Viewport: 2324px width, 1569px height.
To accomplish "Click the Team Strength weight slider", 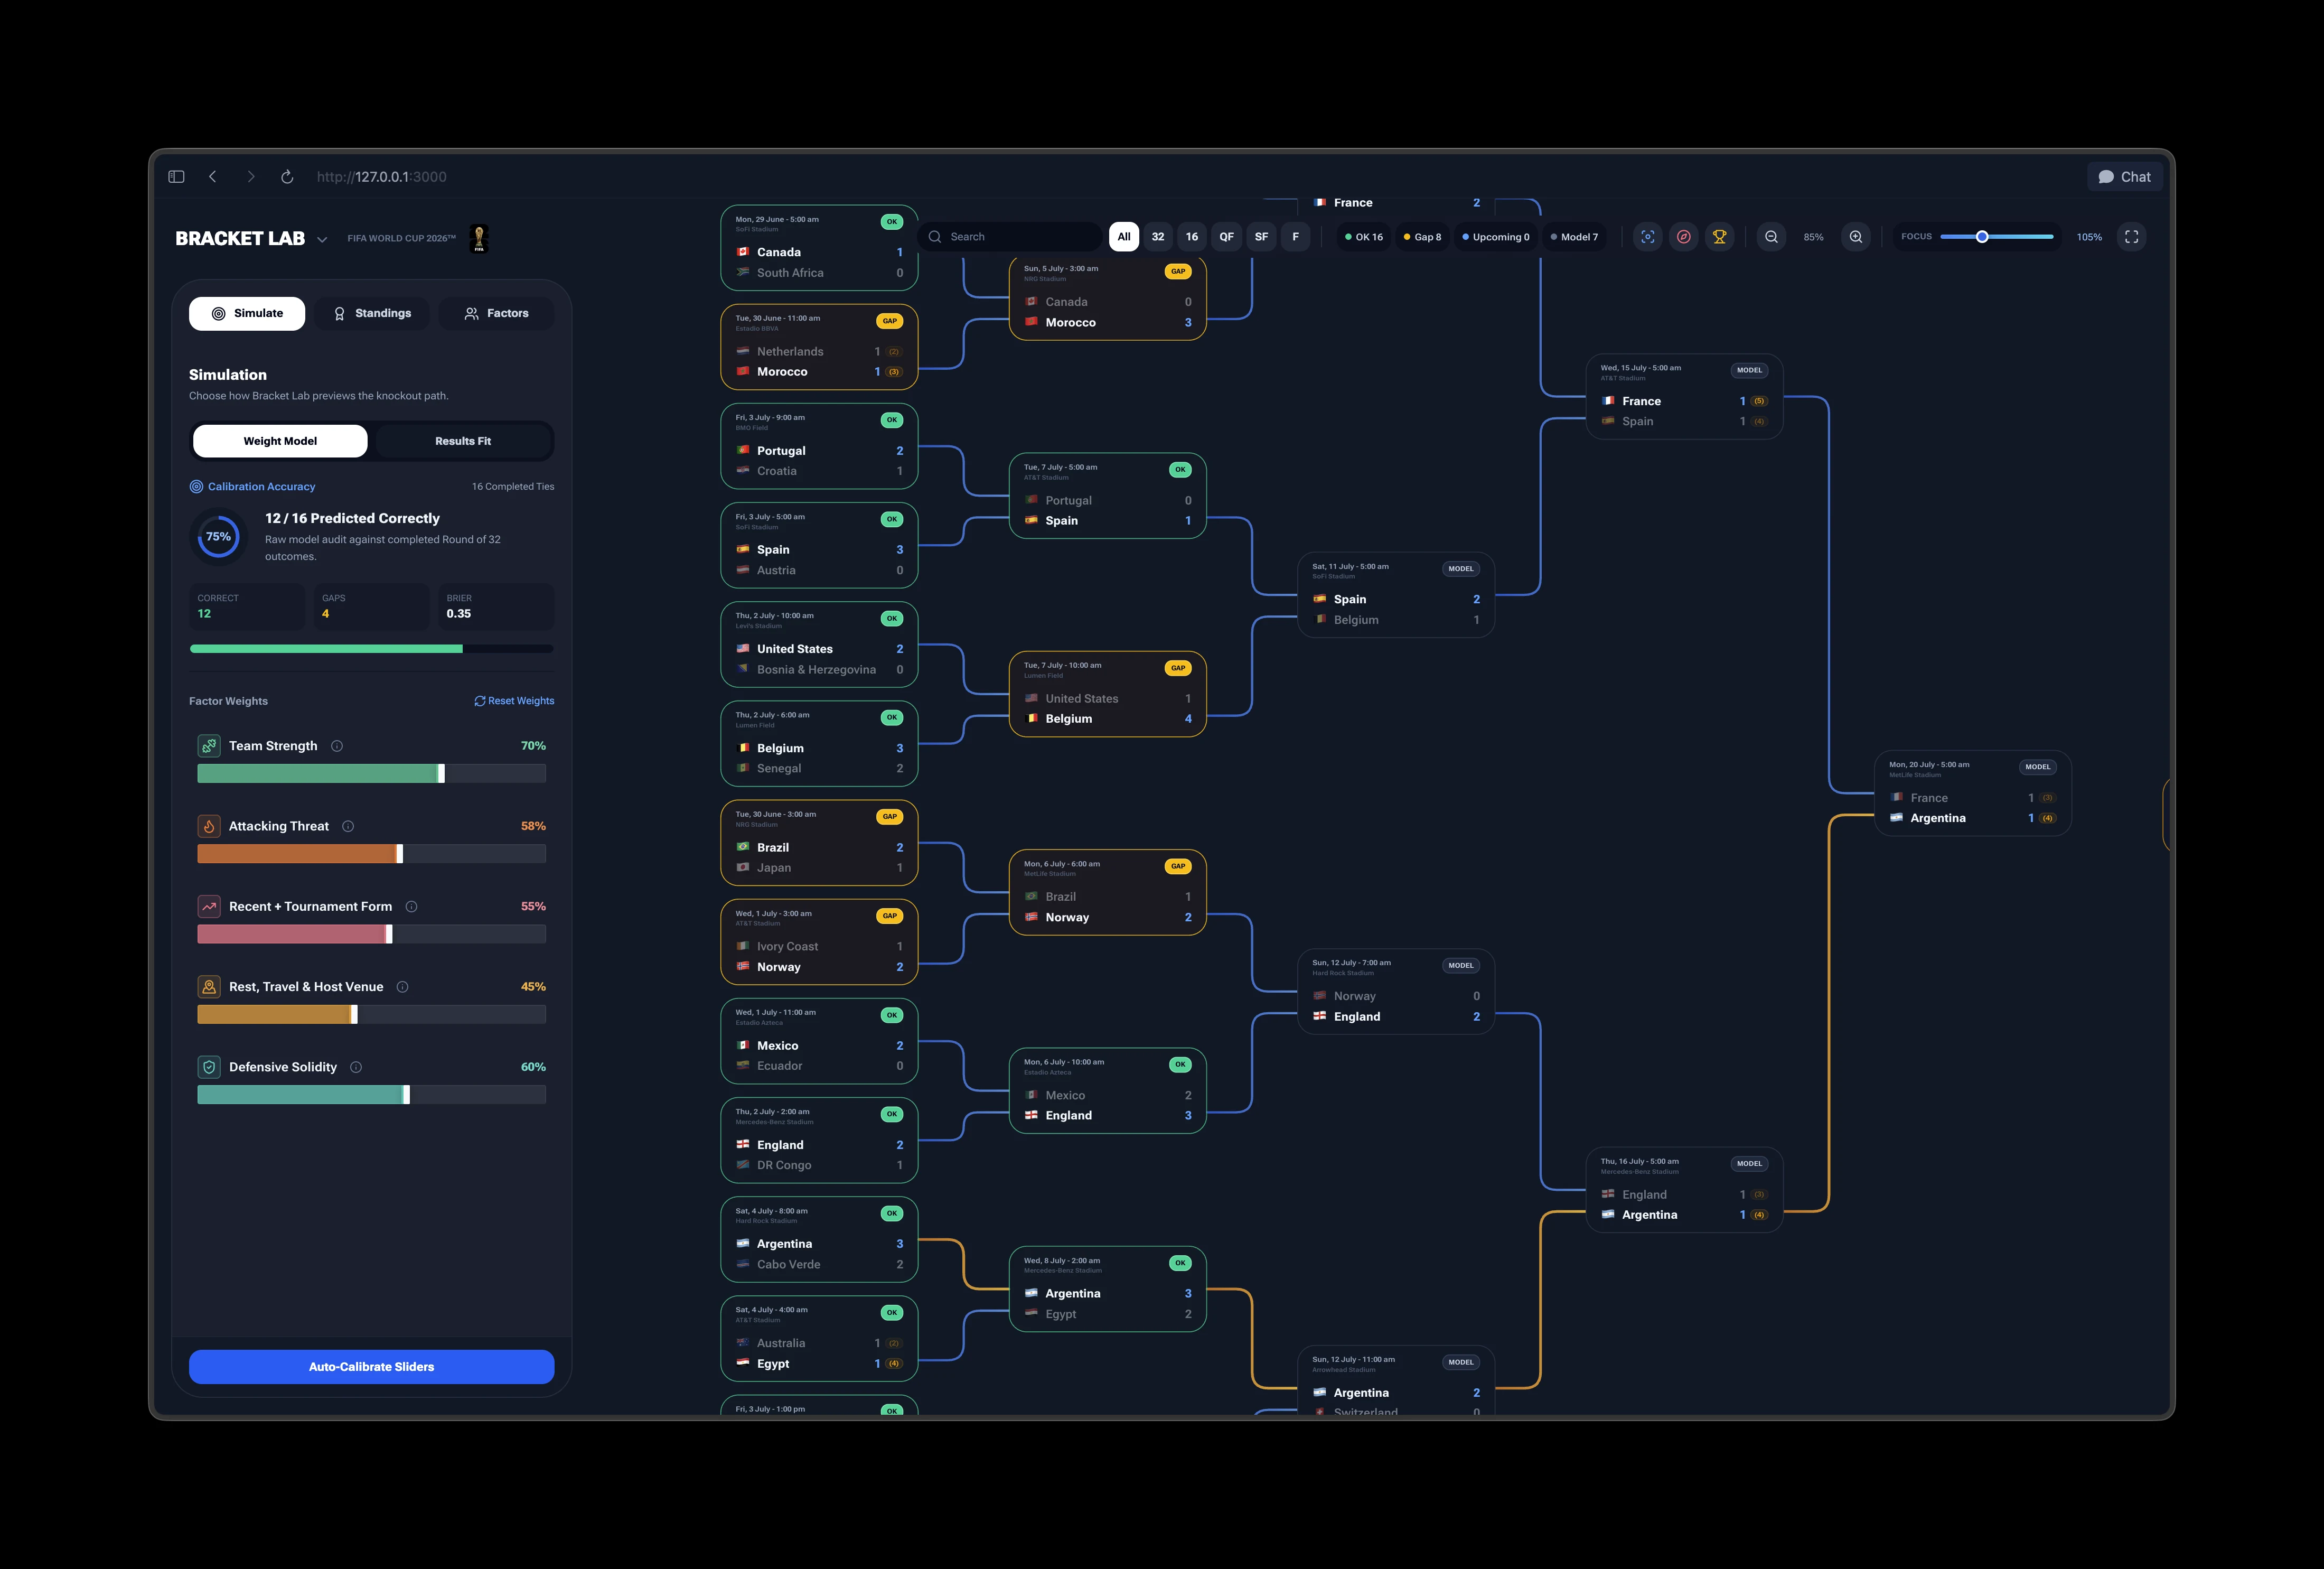I will click(x=371, y=774).
